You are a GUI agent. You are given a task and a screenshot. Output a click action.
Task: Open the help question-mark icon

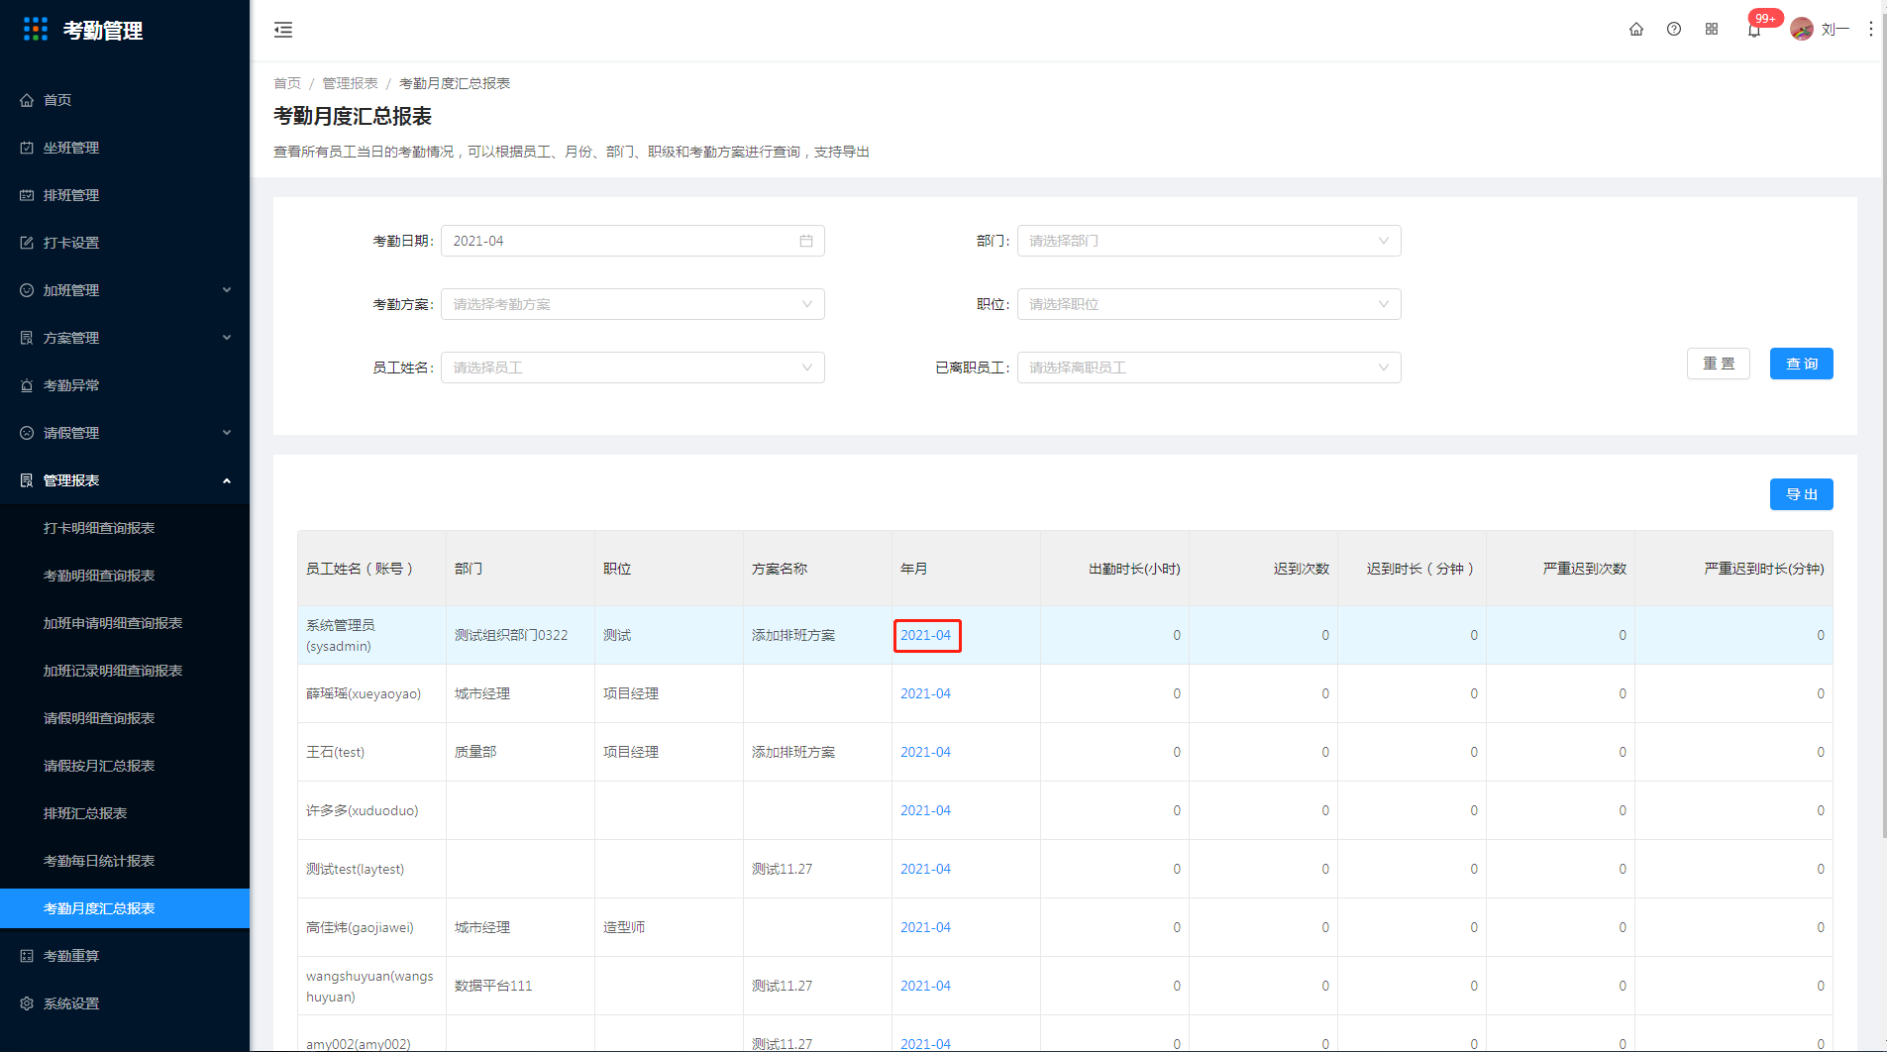1674,30
